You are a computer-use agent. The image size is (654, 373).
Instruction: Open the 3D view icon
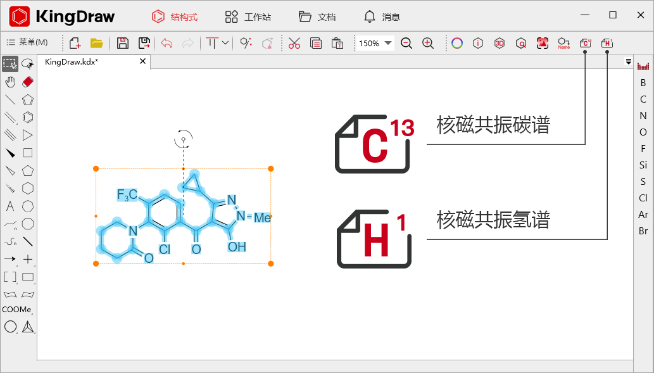(500, 43)
